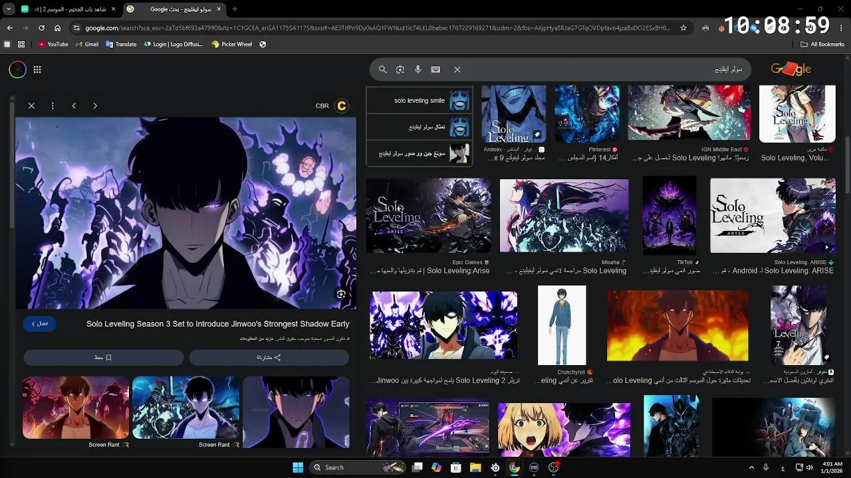Open the tab search dropdown arrow
851x478 pixels.
point(7,9)
